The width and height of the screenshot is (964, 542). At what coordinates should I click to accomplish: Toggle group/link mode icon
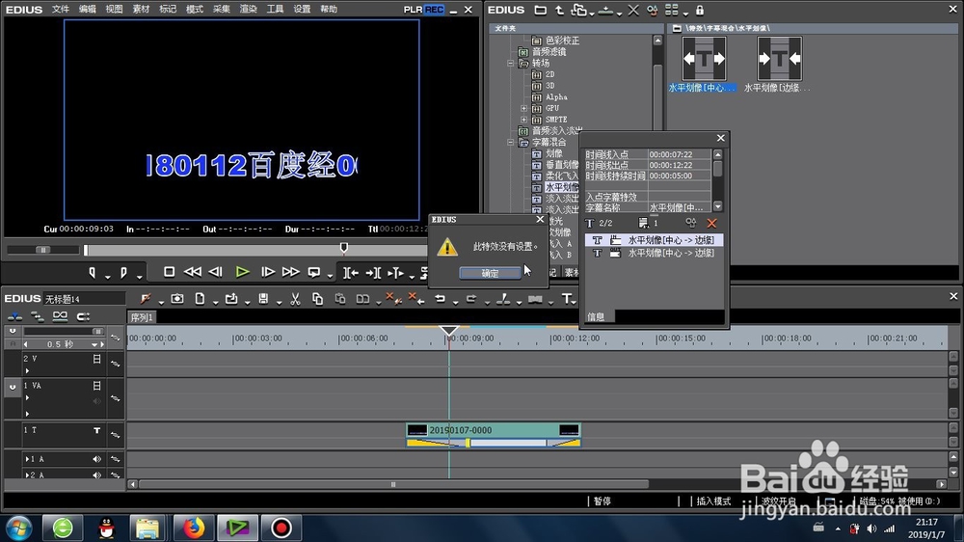(60, 317)
